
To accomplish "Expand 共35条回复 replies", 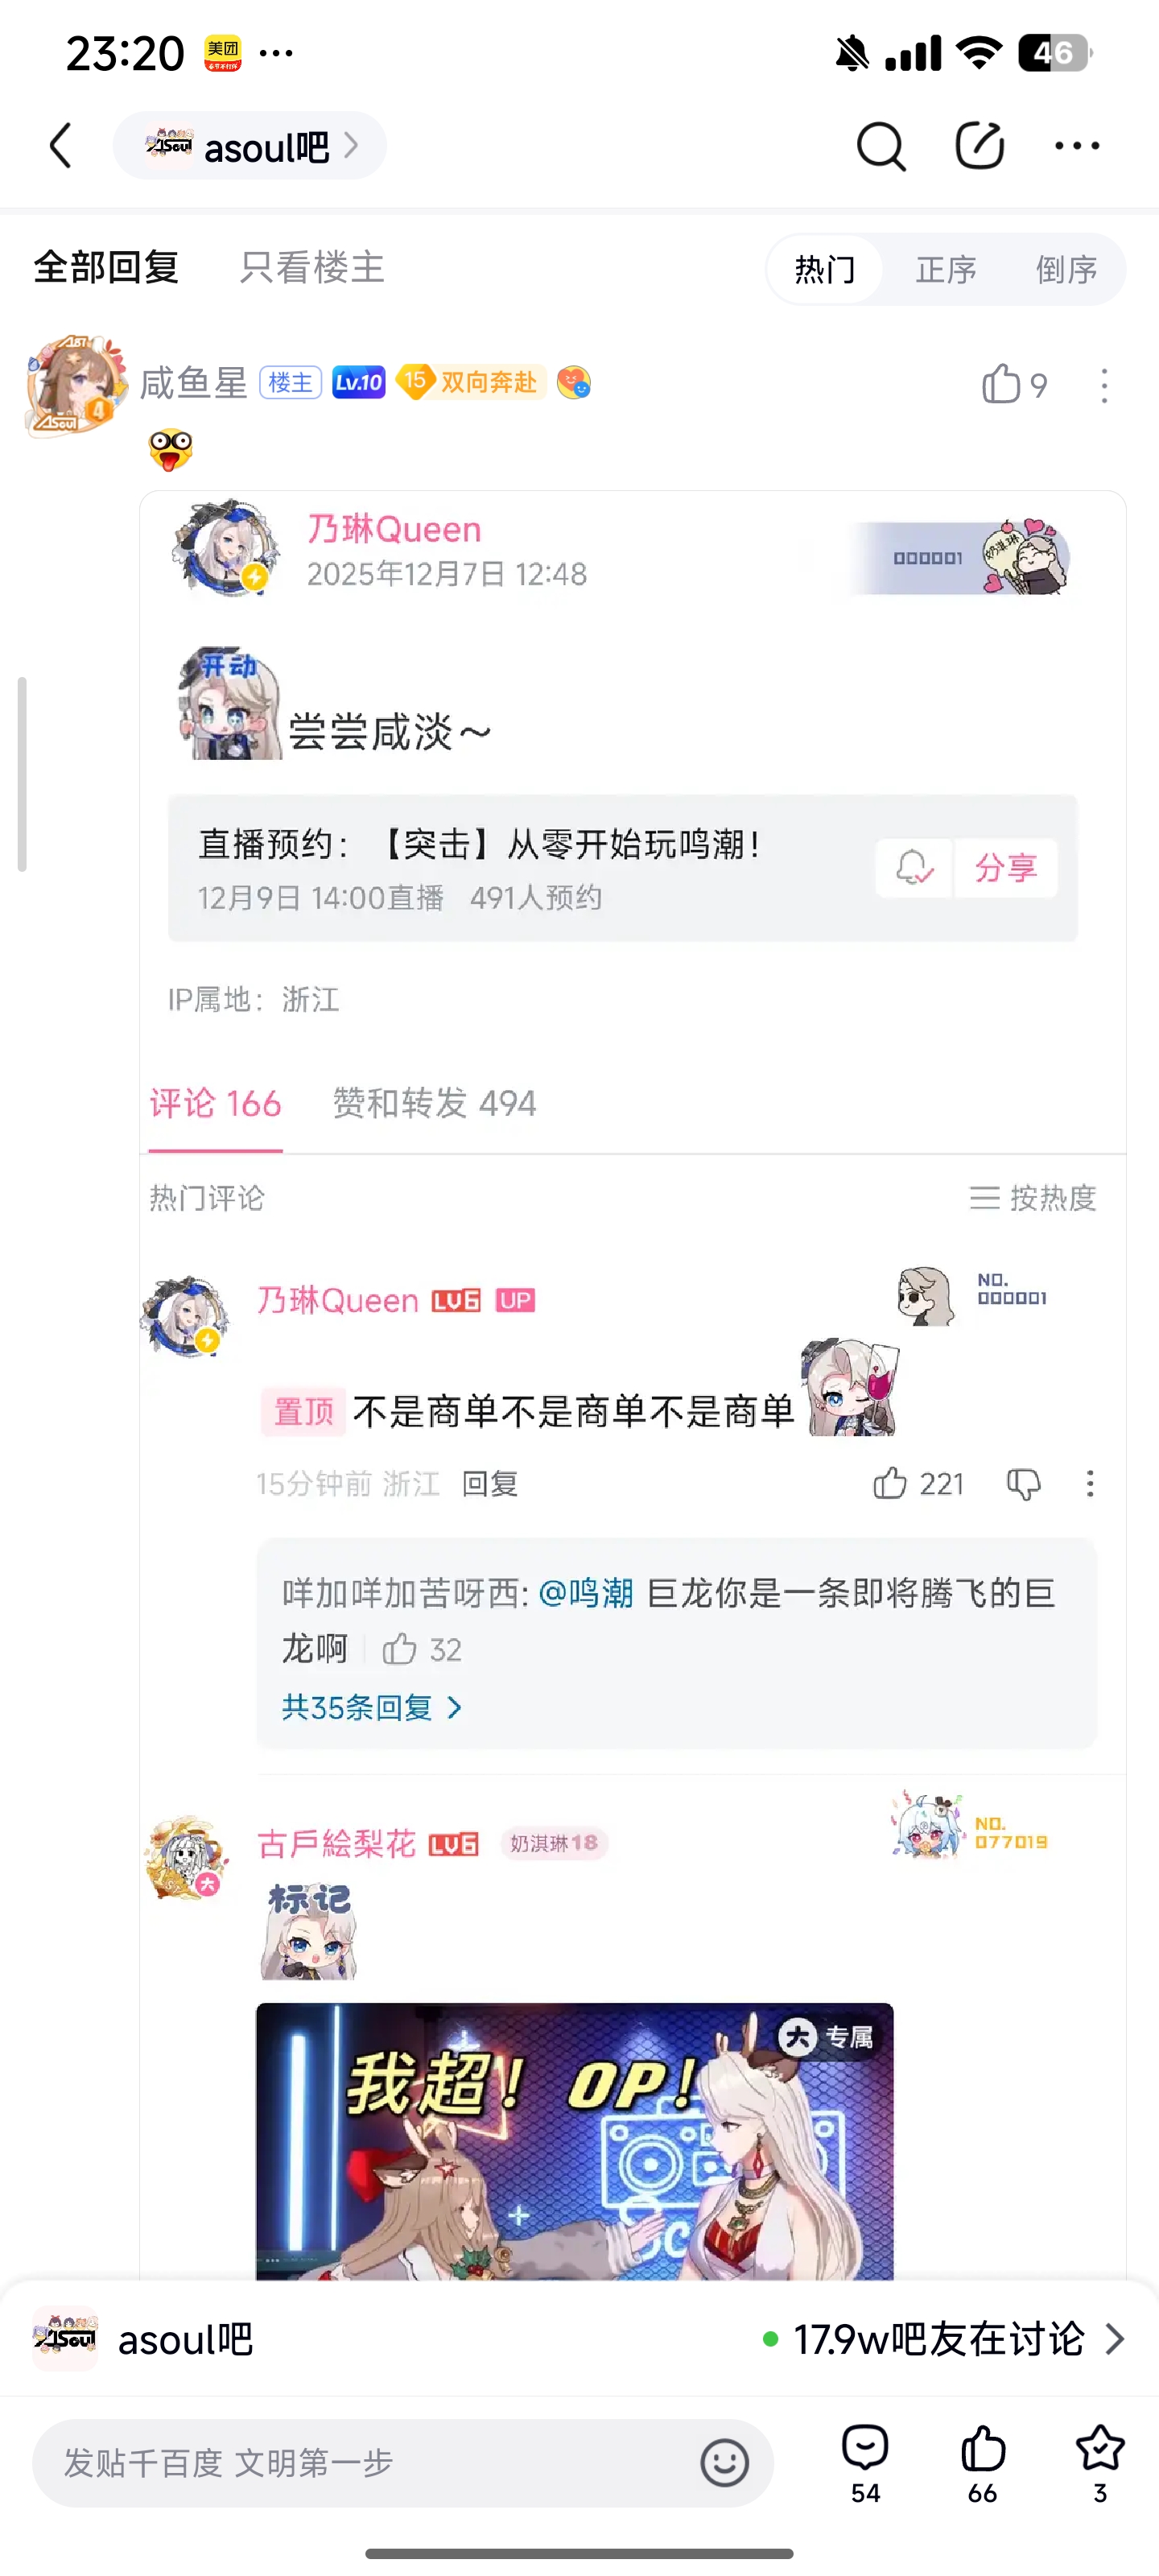I will 372,1707.
